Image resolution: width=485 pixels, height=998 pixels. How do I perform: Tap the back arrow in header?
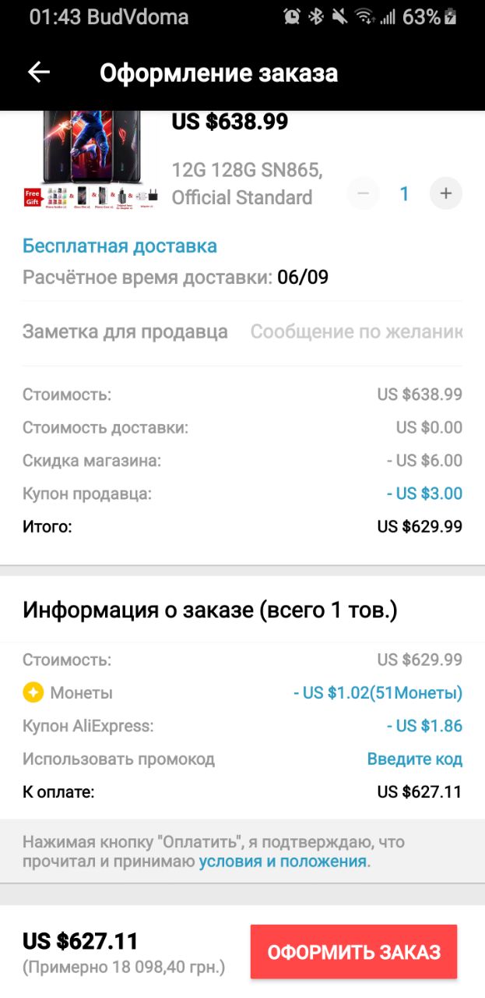39,73
